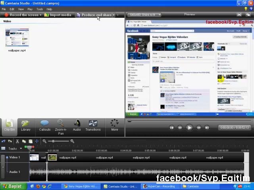Click the rewind button

coord(180,127)
